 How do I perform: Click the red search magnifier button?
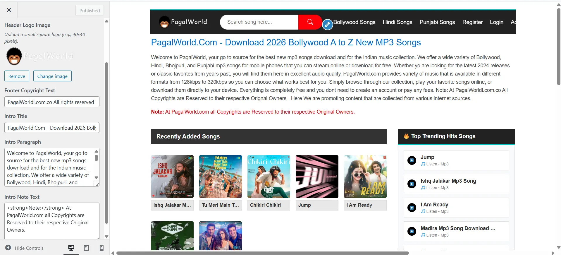pyautogui.click(x=310, y=22)
